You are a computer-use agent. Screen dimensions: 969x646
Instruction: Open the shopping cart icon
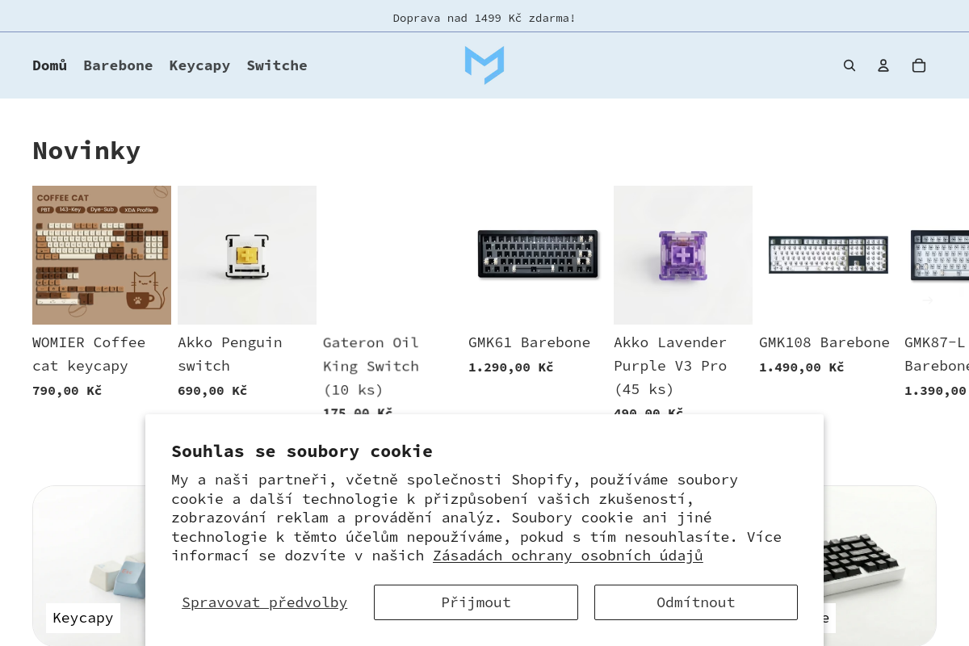tap(919, 65)
